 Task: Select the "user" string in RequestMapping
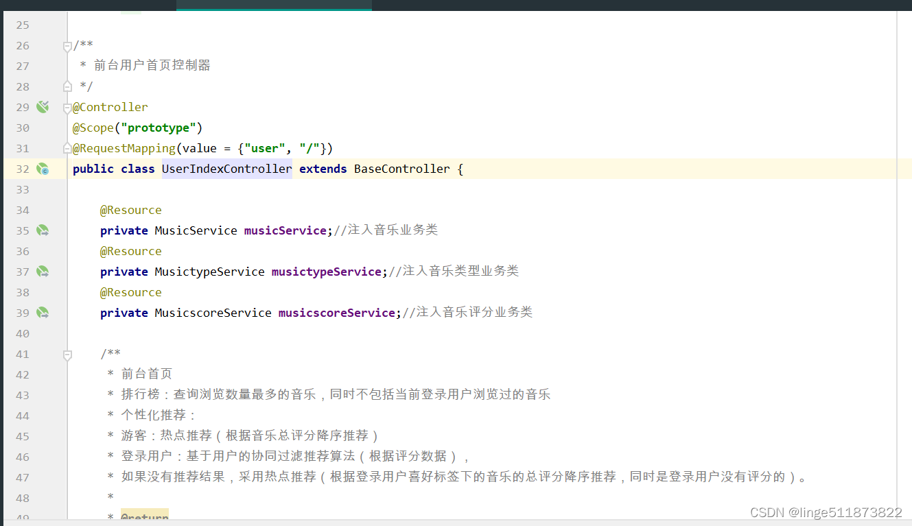[265, 148]
